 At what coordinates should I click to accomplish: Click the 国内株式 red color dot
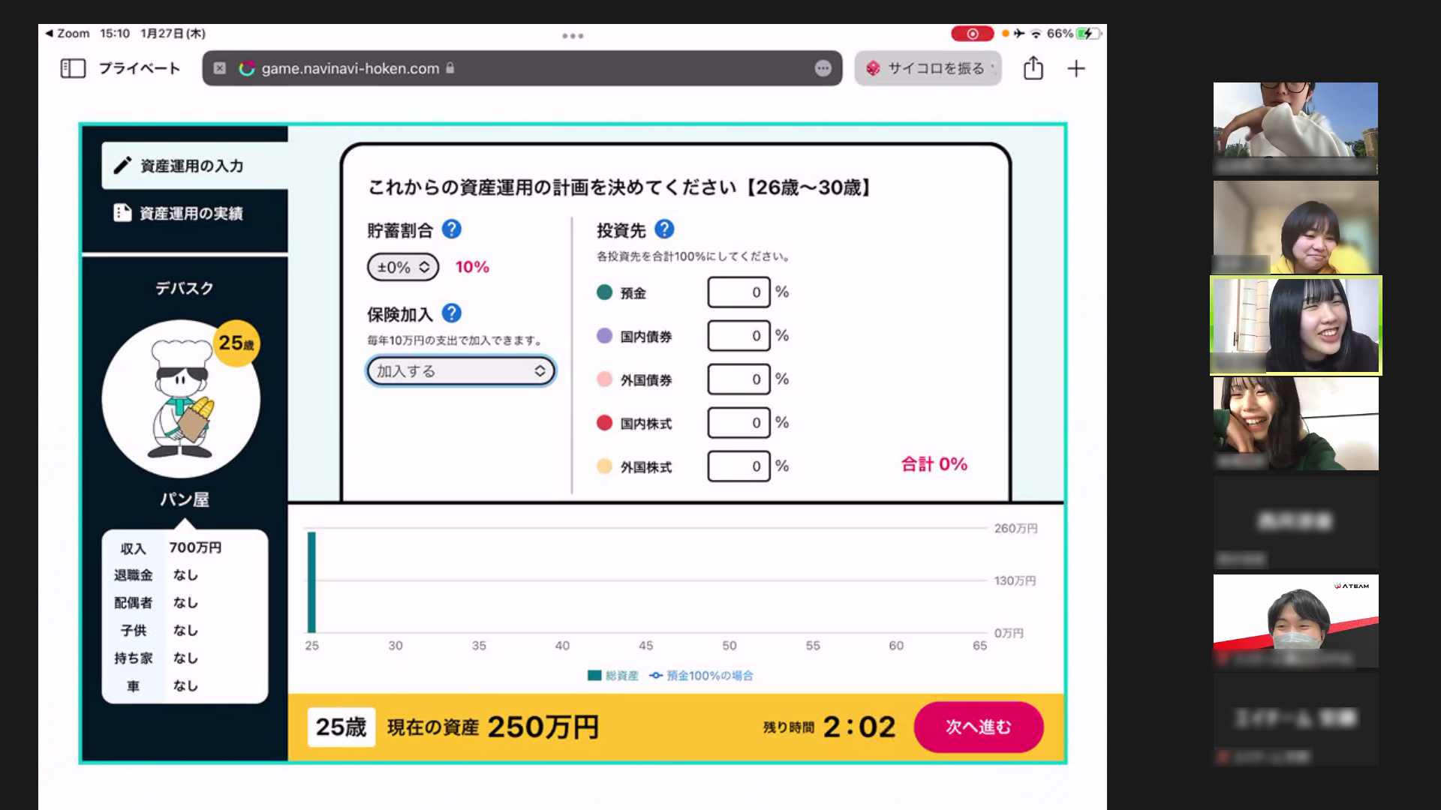pyautogui.click(x=604, y=423)
